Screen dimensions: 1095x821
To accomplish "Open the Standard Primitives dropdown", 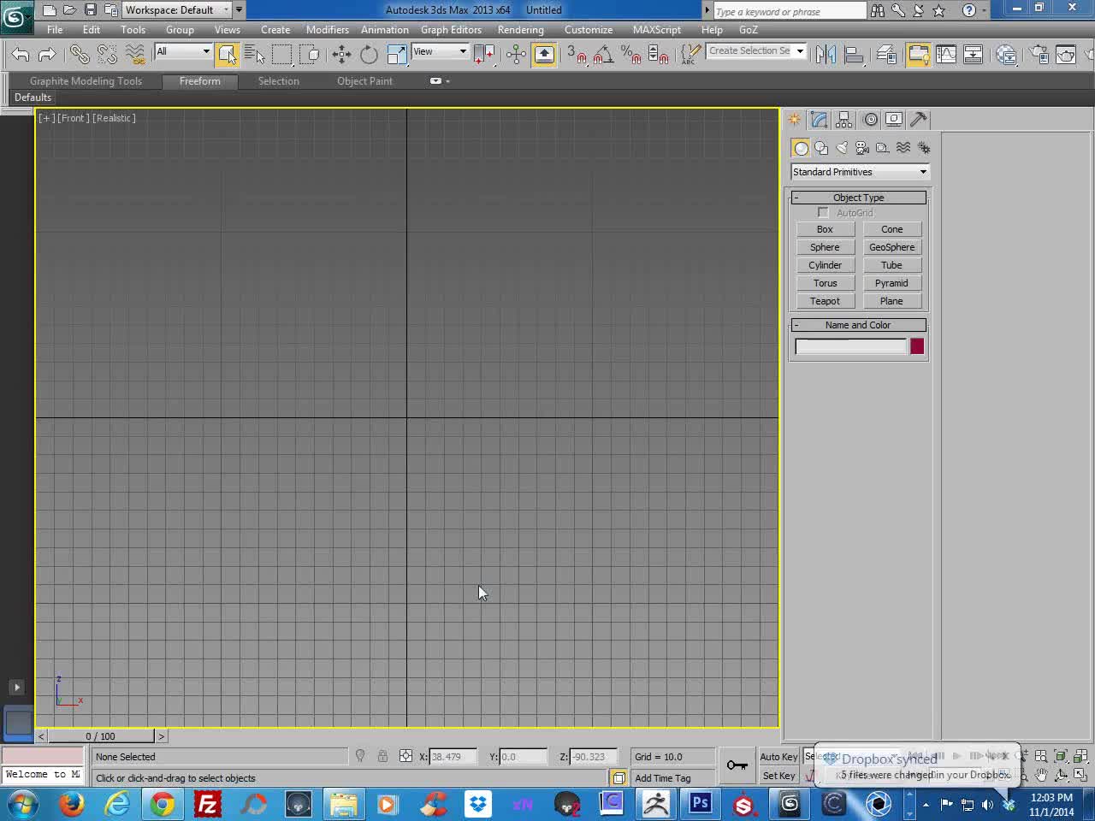I will pos(860,172).
